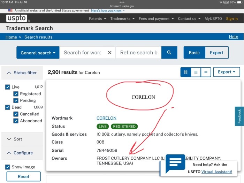Toggle the Show image checkbox
The height and width of the screenshot is (183, 244).
[x=7, y=167]
